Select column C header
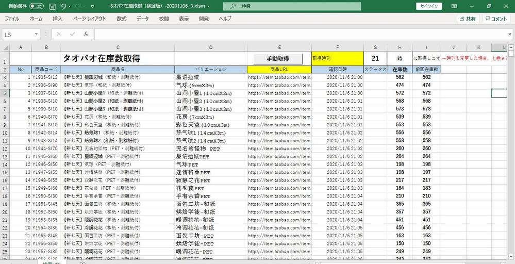This screenshot has width=515, height=264. [118, 47]
